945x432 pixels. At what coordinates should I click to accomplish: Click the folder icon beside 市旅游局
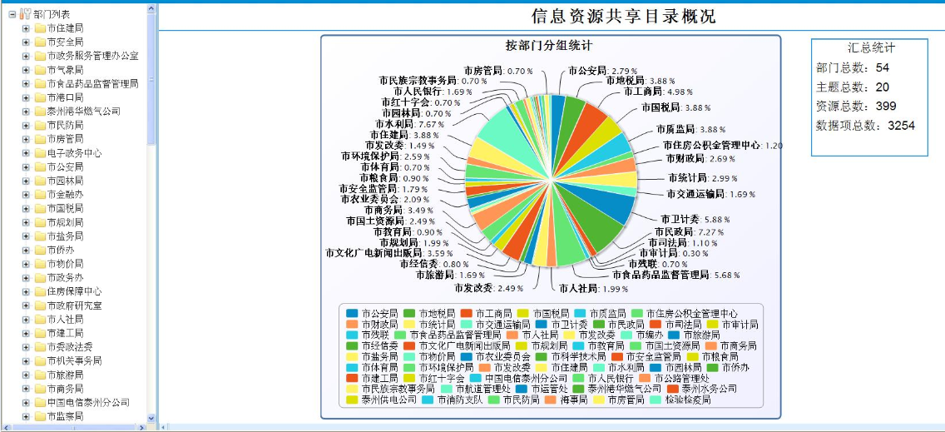[x=39, y=375]
